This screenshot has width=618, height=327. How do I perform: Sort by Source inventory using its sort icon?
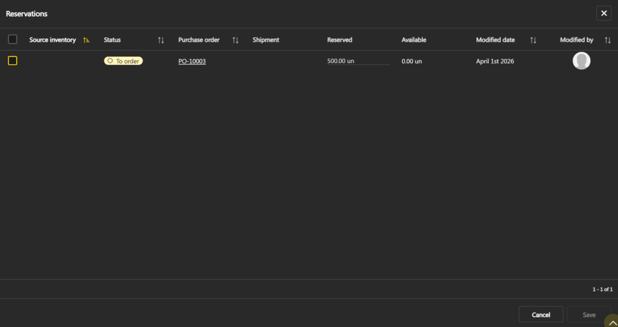coord(86,40)
